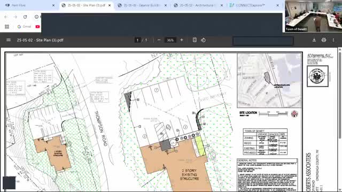Open the browser apps grid icon
342x192 pixels.
(7, 27)
